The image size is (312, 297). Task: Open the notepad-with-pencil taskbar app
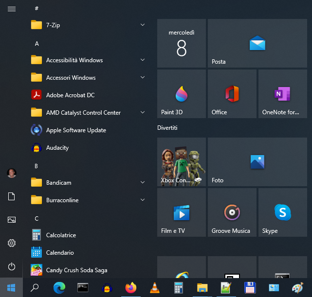pyautogui.click(x=226, y=287)
